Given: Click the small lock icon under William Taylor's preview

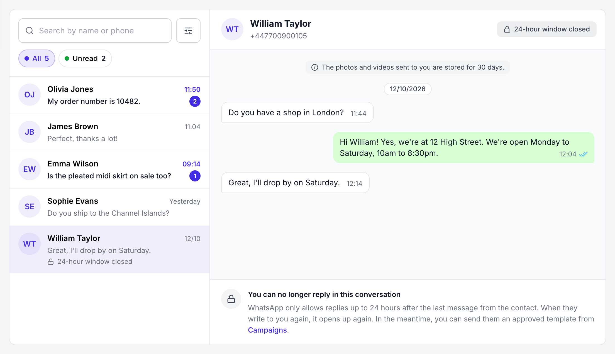Looking at the screenshot, I should 51,262.
